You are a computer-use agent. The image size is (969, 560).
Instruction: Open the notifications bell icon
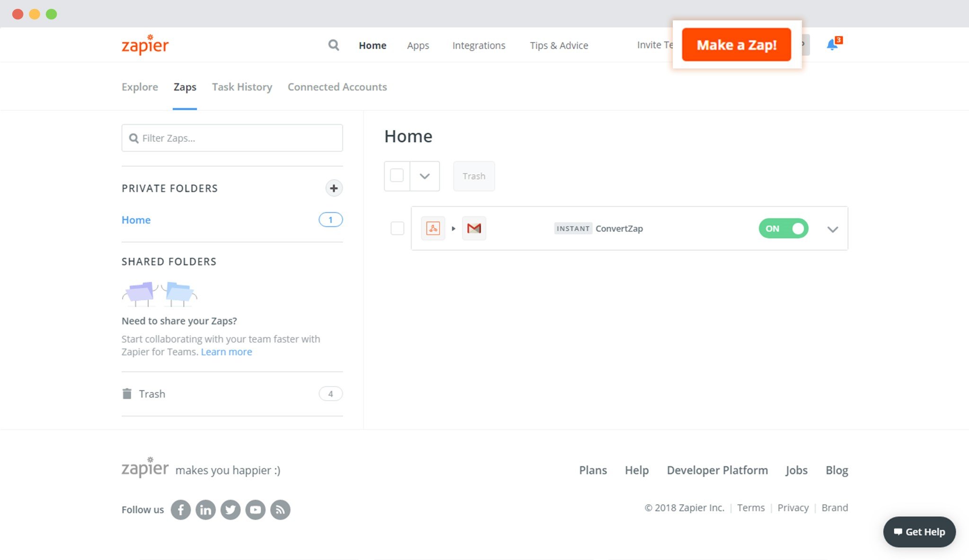[833, 44]
